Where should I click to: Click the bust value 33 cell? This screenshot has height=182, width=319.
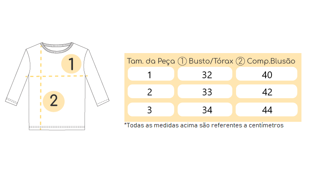click(205, 91)
